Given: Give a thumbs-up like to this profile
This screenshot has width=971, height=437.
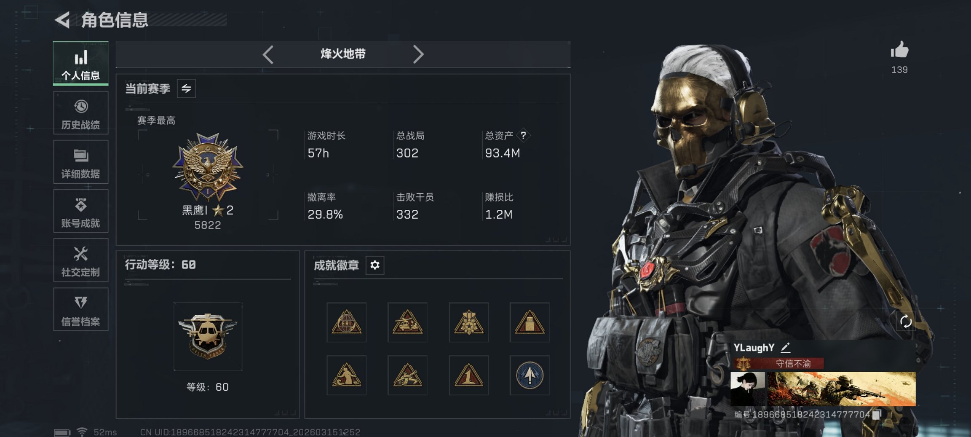Looking at the screenshot, I should 899,50.
